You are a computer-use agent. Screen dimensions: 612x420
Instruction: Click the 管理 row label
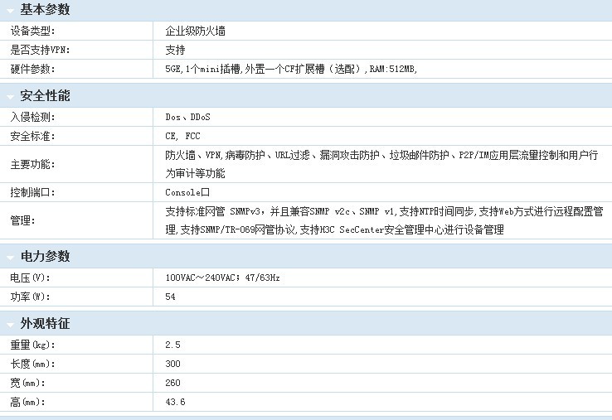click(x=22, y=220)
